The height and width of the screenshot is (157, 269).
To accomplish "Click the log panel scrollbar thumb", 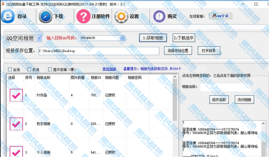I will pos(263,149).
